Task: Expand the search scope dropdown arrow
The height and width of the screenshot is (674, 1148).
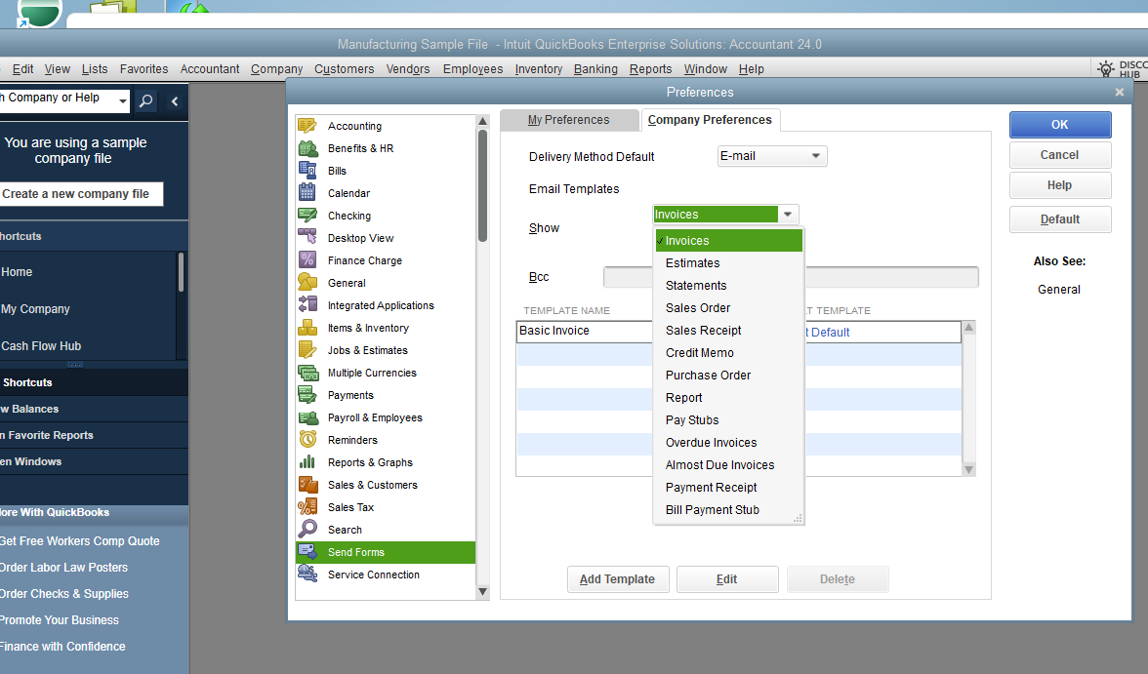Action: 122,100
